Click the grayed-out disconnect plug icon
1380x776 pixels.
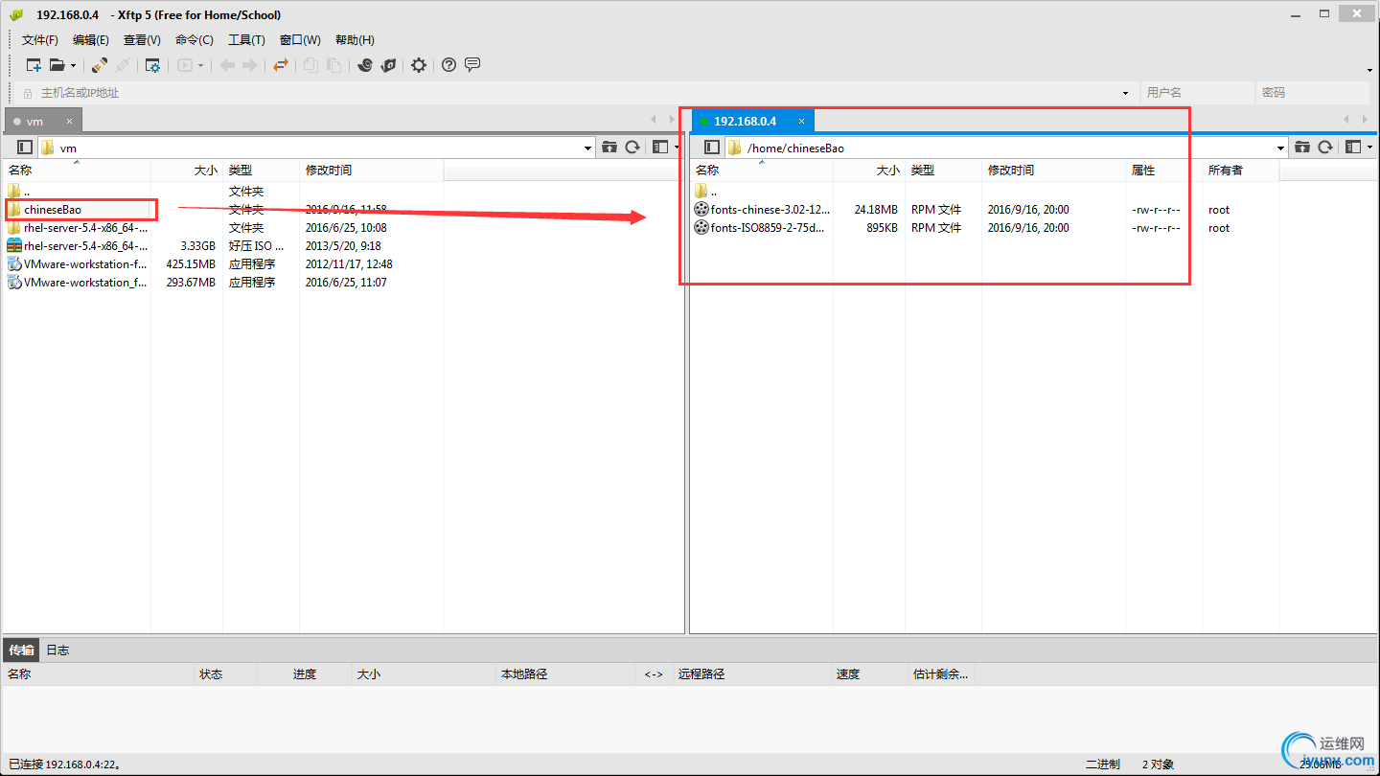[x=123, y=65]
